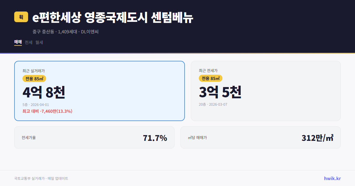Click the ㎡당 매매가 312만/㎡ panel
This screenshot has height=186, width=355.
click(260, 137)
